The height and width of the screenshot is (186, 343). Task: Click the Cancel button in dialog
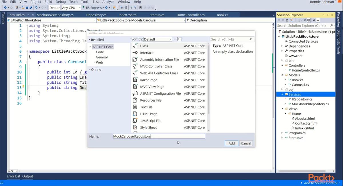(246, 143)
